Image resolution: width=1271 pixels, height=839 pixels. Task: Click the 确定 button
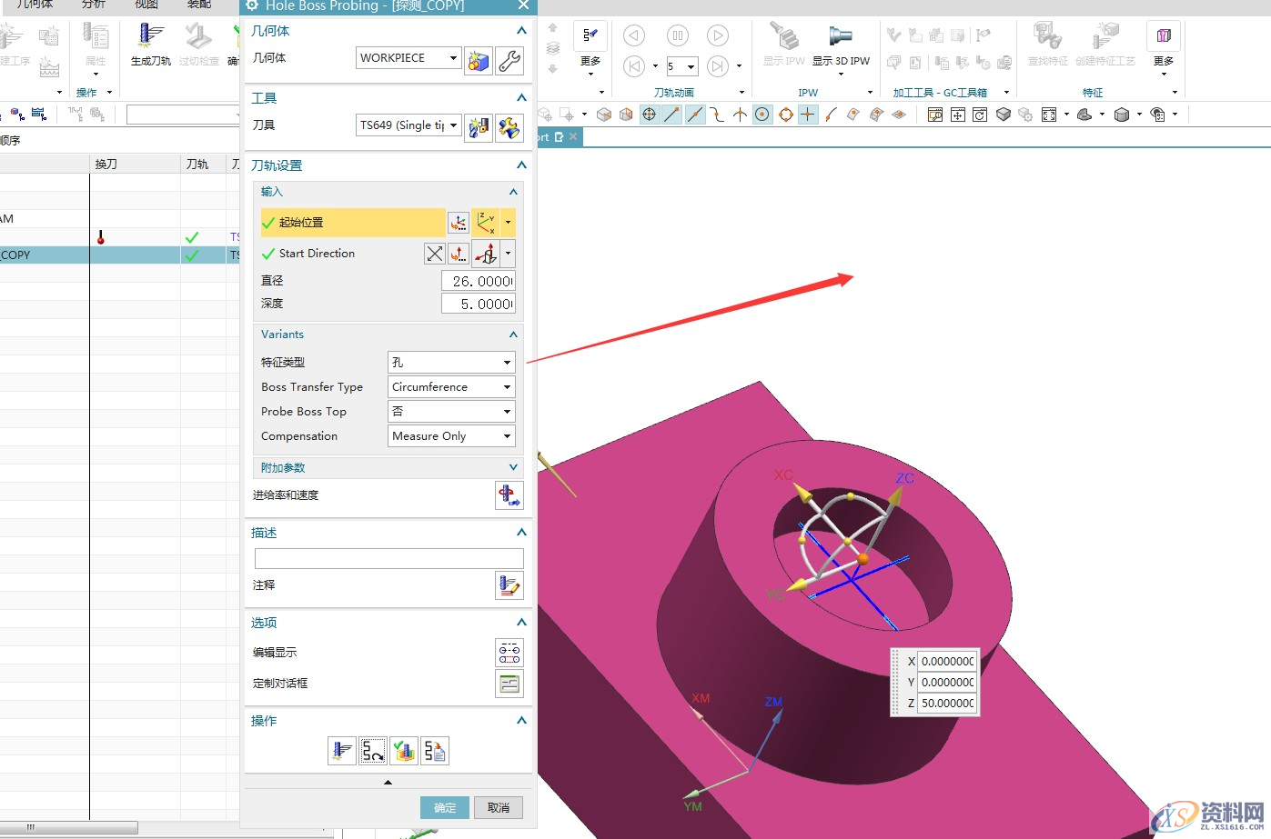(445, 807)
